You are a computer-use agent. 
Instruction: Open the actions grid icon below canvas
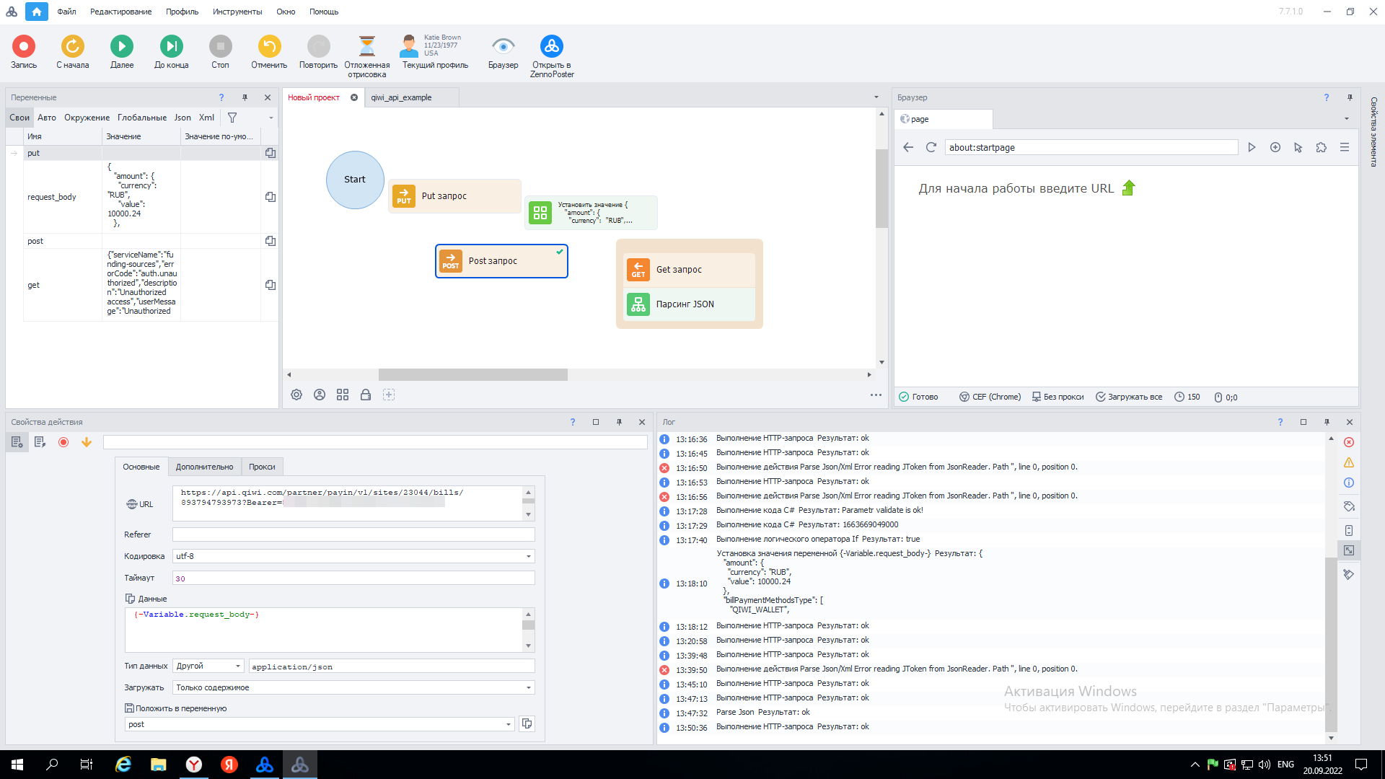343,395
